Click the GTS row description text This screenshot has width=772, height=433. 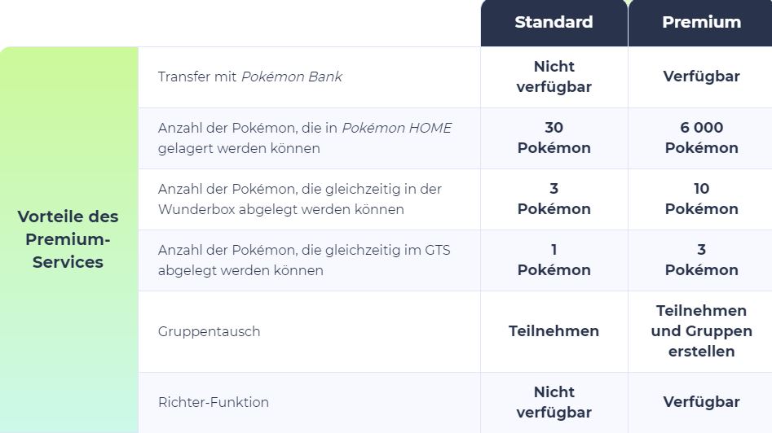tap(303, 260)
